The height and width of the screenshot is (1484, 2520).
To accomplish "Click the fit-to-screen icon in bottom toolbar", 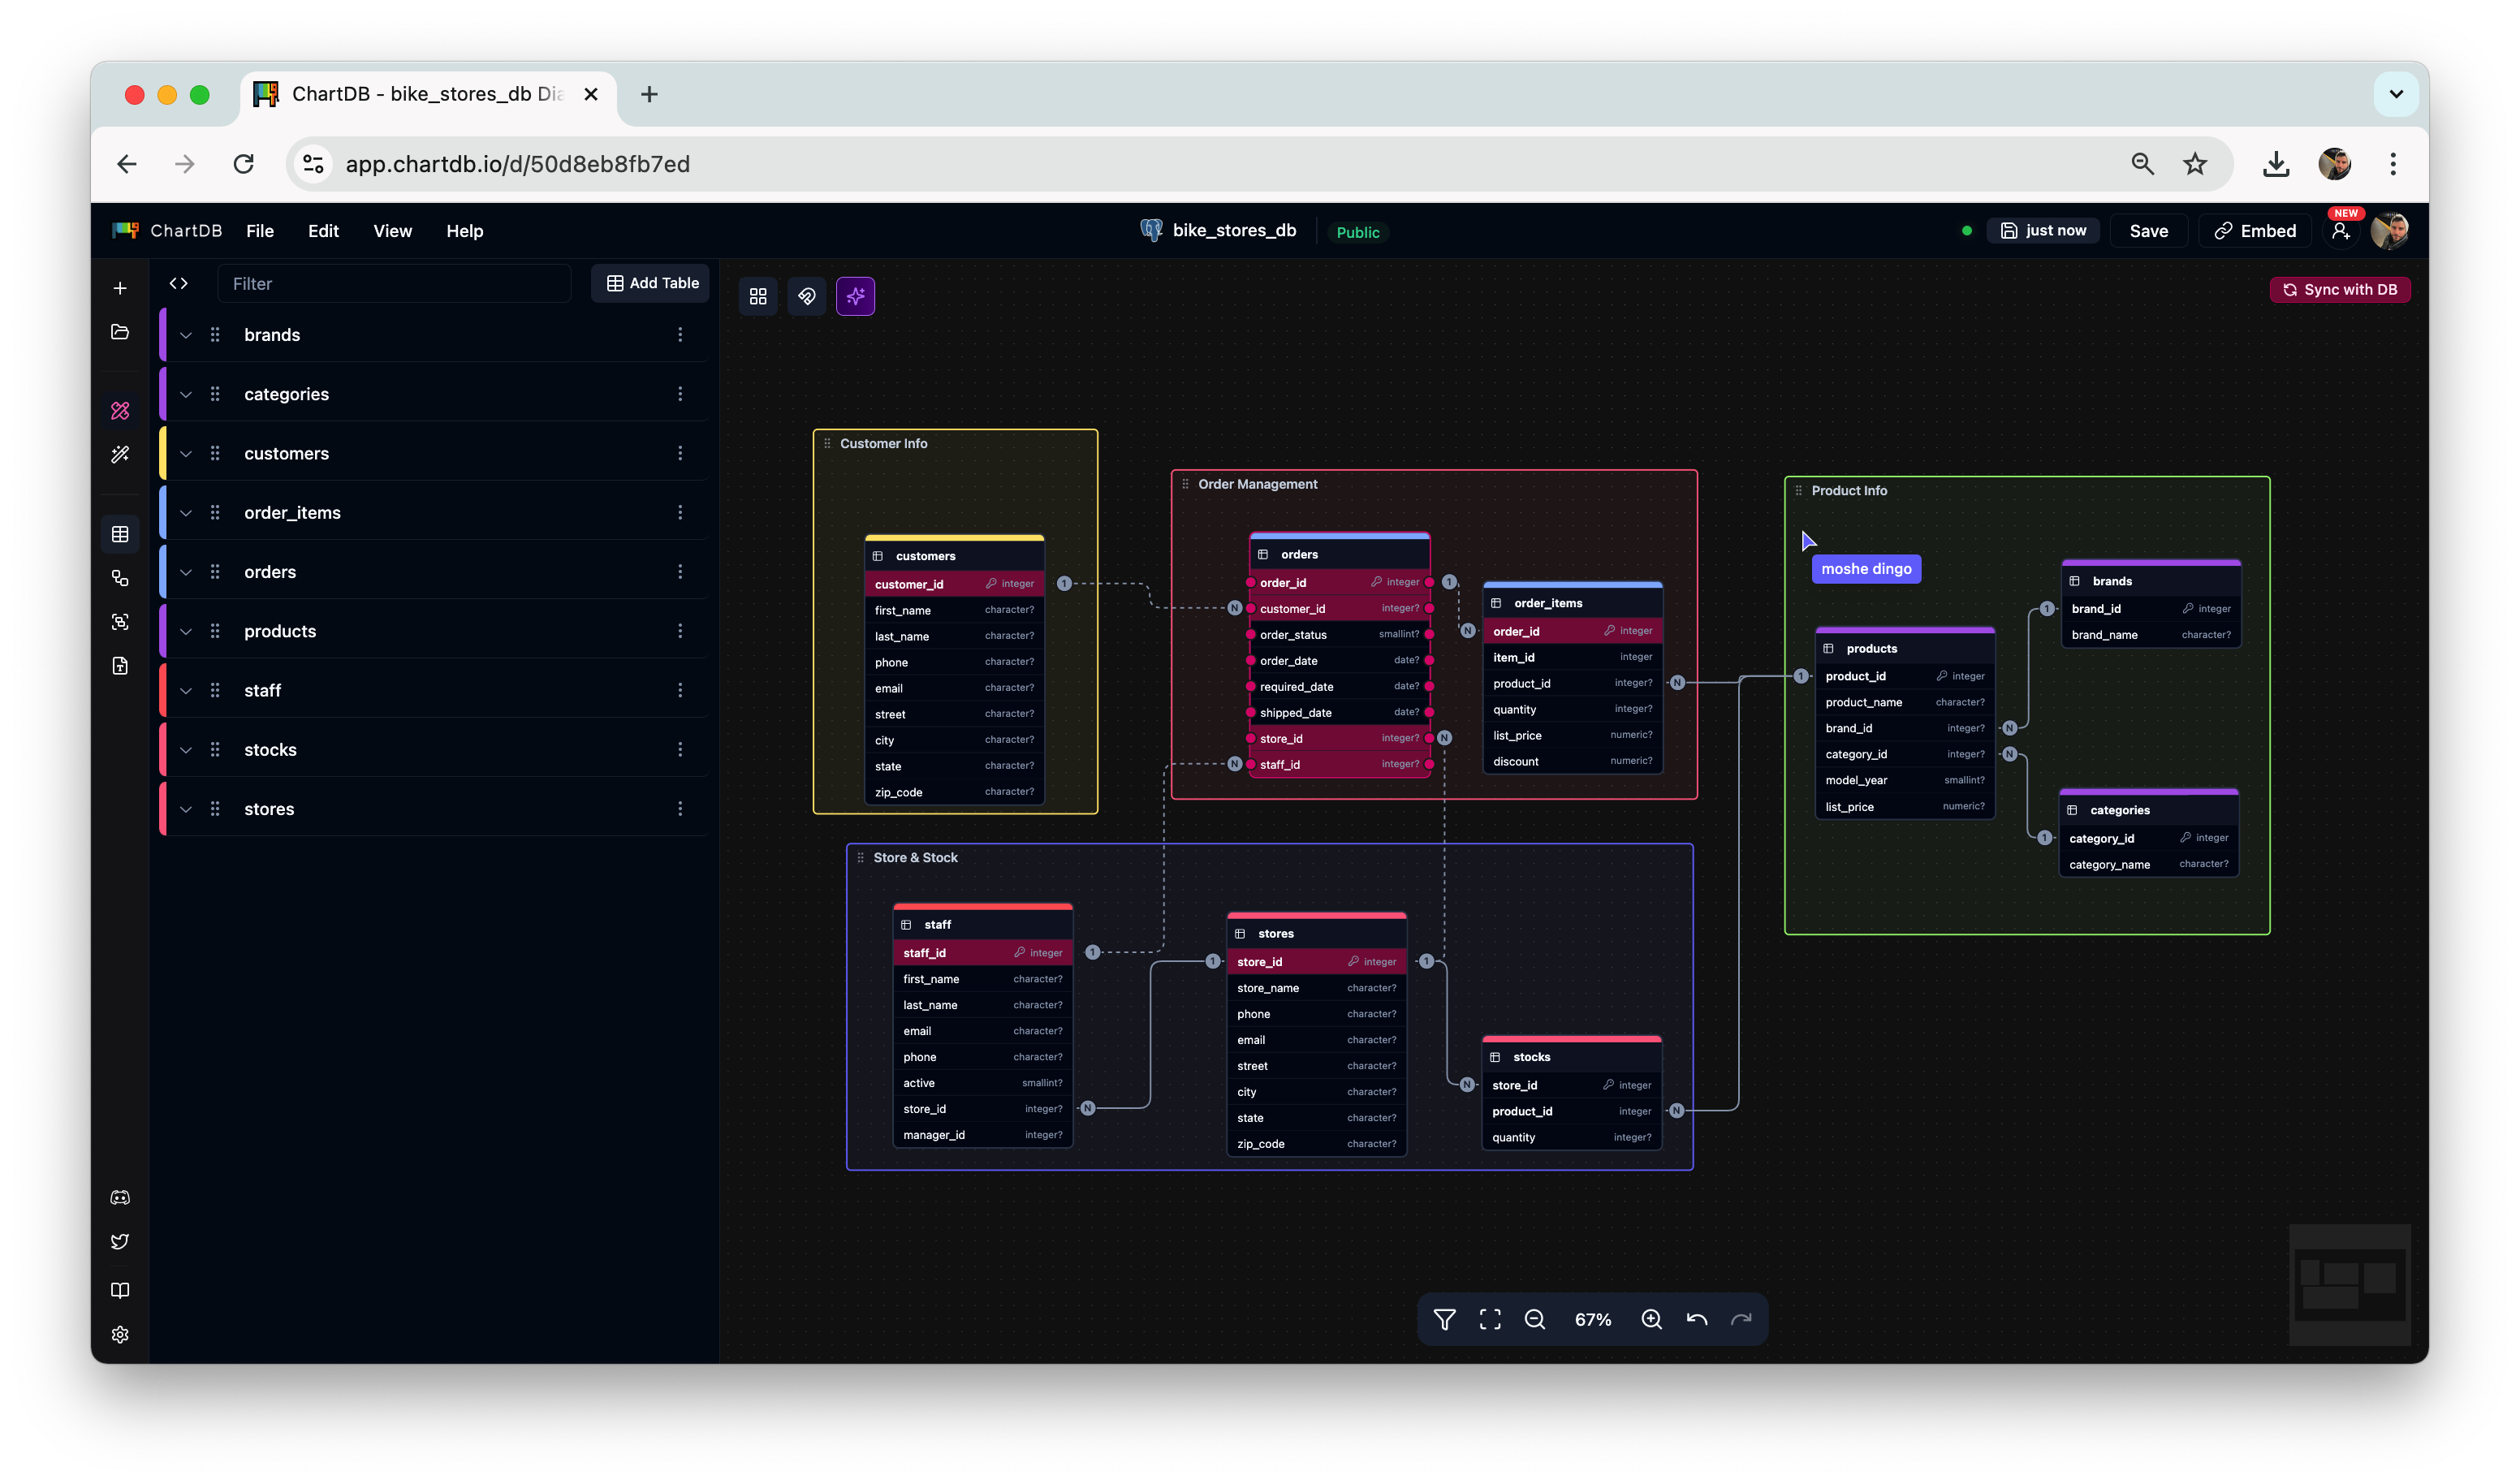I will (1490, 1319).
